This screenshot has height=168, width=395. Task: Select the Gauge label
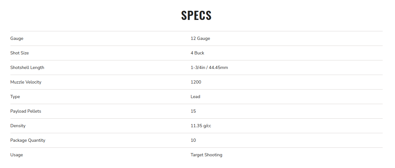[x=17, y=38]
